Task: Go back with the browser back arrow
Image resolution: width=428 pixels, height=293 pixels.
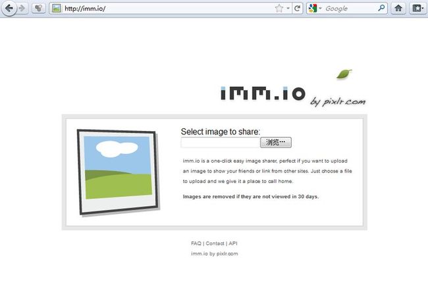Action: point(9,8)
